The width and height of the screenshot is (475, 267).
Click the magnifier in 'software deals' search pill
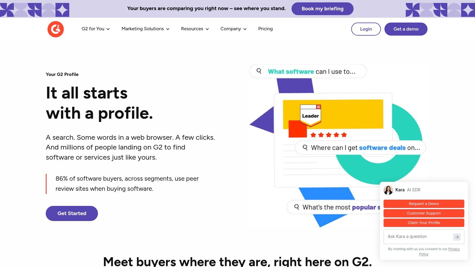[x=305, y=147]
